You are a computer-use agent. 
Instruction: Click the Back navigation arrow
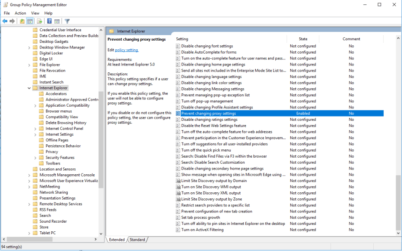(5, 21)
